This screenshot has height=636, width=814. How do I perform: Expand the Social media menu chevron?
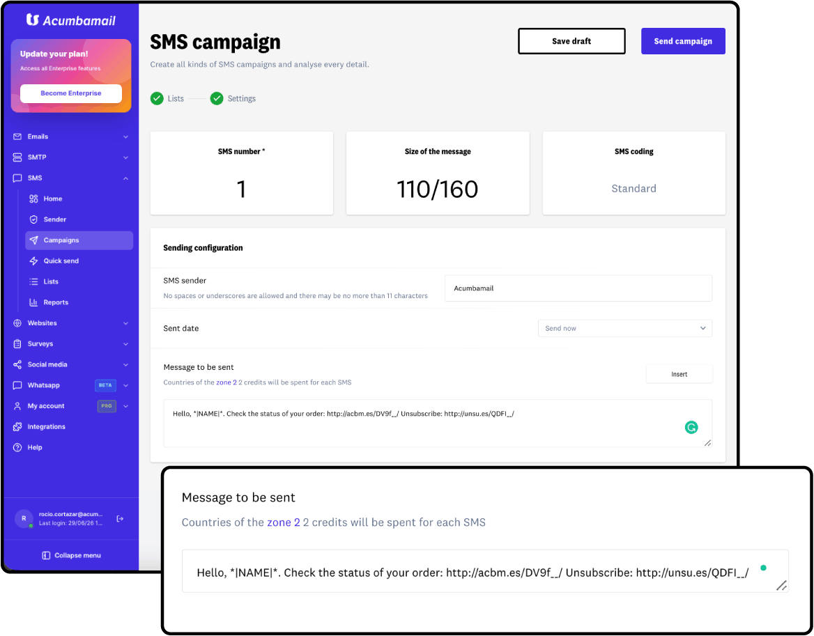[x=125, y=365]
